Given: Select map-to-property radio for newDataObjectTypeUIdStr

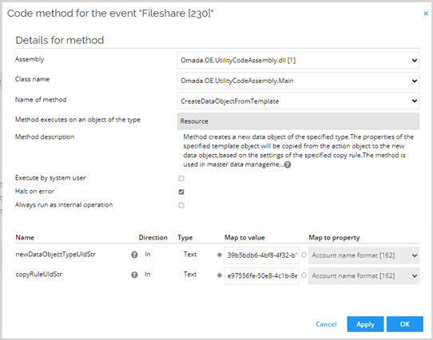Looking at the screenshot, I should [x=304, y=255].
